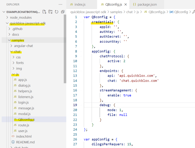The width and height of the screenshot is (195, 148).
Task: Select QBconfig.js in the file tree
Action: pyautogui.click(x=26, y=120)
